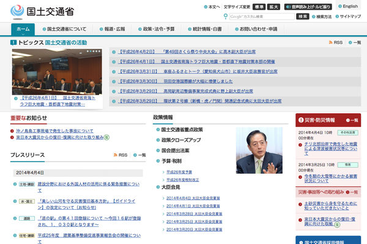
Task: Open the 検索方法 link
Action: point(322,16)
